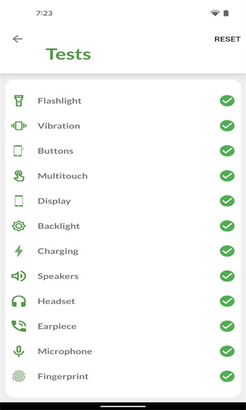Viewport: 246px width, 410px height.
Task: Select the Speakers volume icon
Action: click(19, 276)
